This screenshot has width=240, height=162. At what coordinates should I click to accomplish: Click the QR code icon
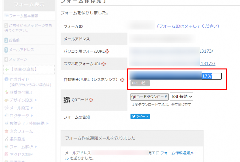pyautogui.click(x=67, y=100)
